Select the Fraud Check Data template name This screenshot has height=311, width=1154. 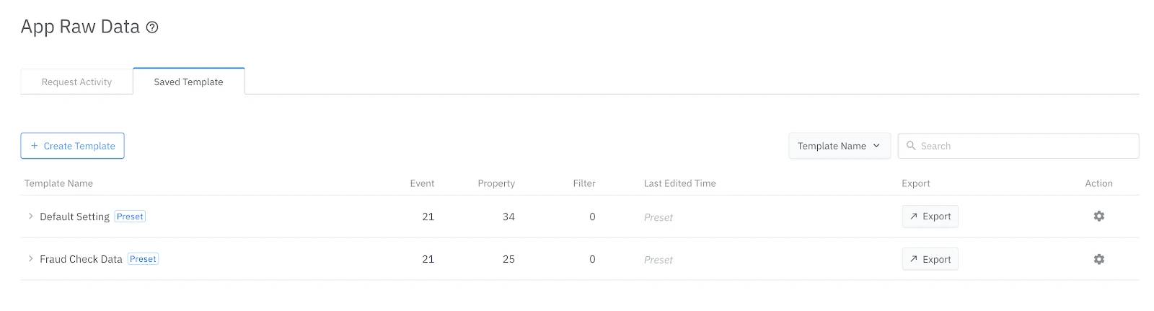click(x=81, y=259)
